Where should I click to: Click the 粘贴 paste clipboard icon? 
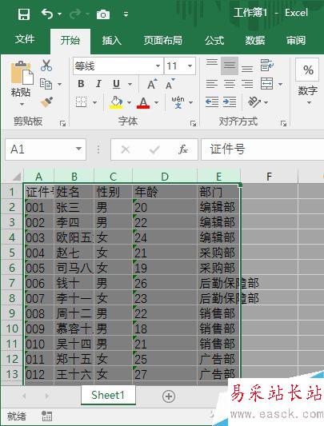pyautogui.click(x=22, y=73)
